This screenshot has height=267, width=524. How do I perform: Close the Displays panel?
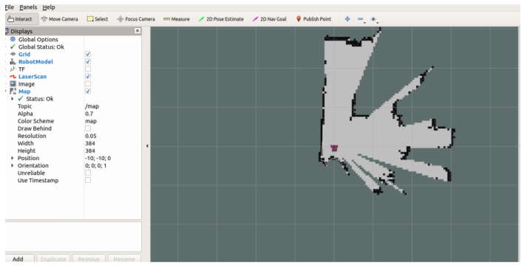pyautogui.click(x=137, y=31)
